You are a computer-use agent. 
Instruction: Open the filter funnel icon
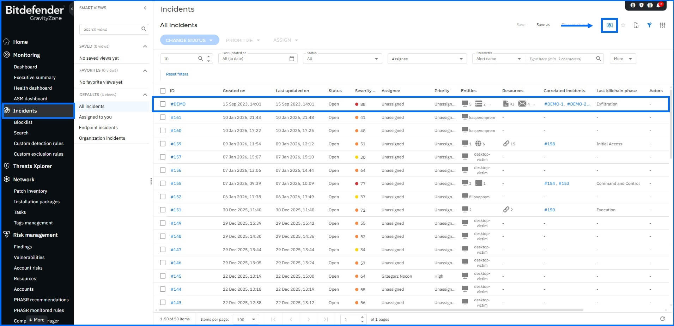(x=649, y=25)
